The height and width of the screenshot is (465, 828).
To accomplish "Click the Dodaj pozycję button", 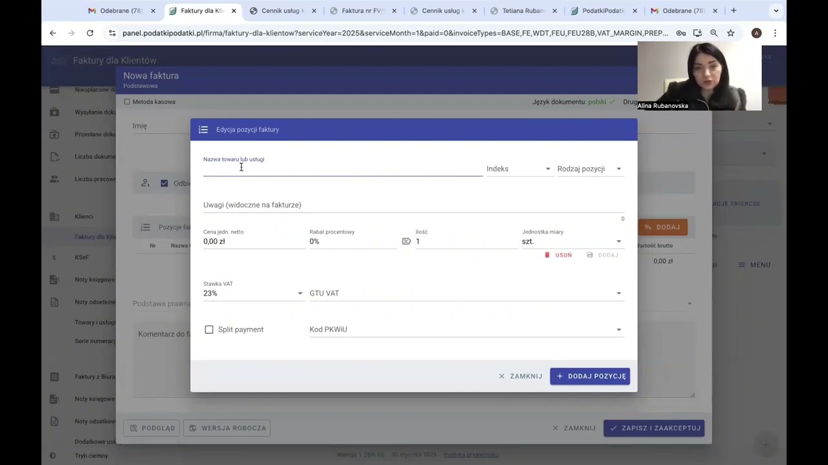I will coord(590,376).
